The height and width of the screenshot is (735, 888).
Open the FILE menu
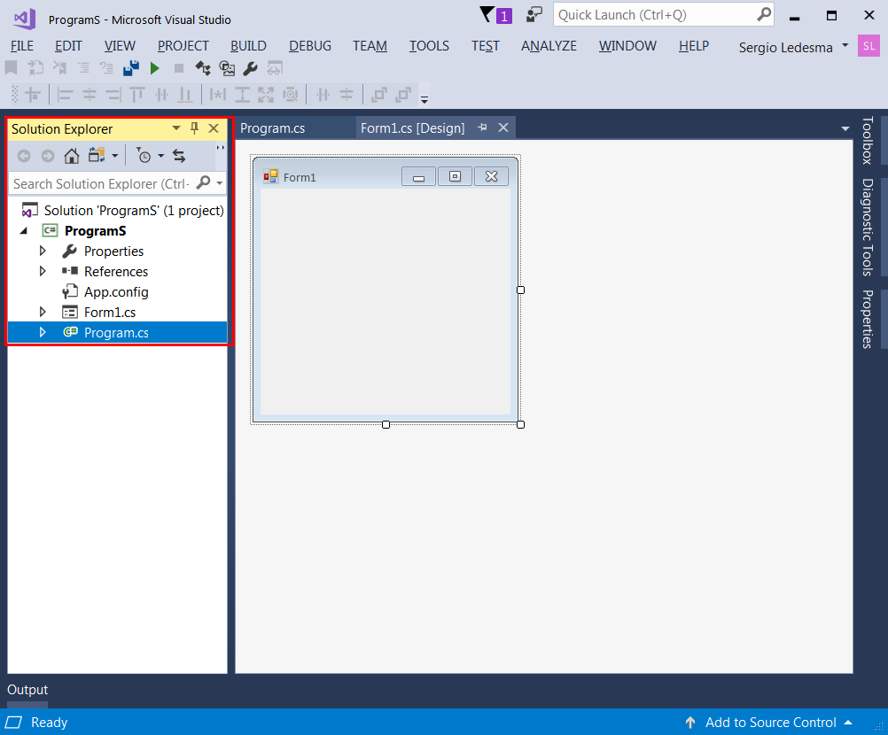(x=22, y=46)
